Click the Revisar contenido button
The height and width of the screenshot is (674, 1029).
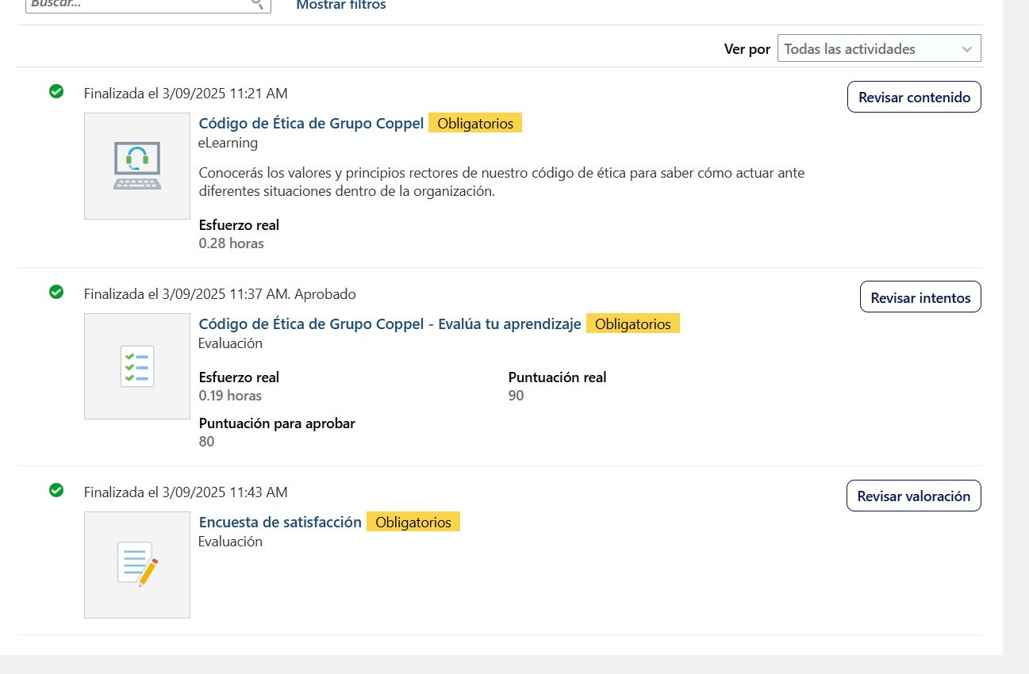tap(914, 98)
